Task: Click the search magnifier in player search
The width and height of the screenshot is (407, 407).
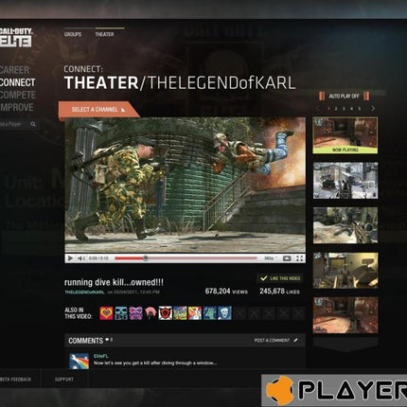Action: point(33,124)
